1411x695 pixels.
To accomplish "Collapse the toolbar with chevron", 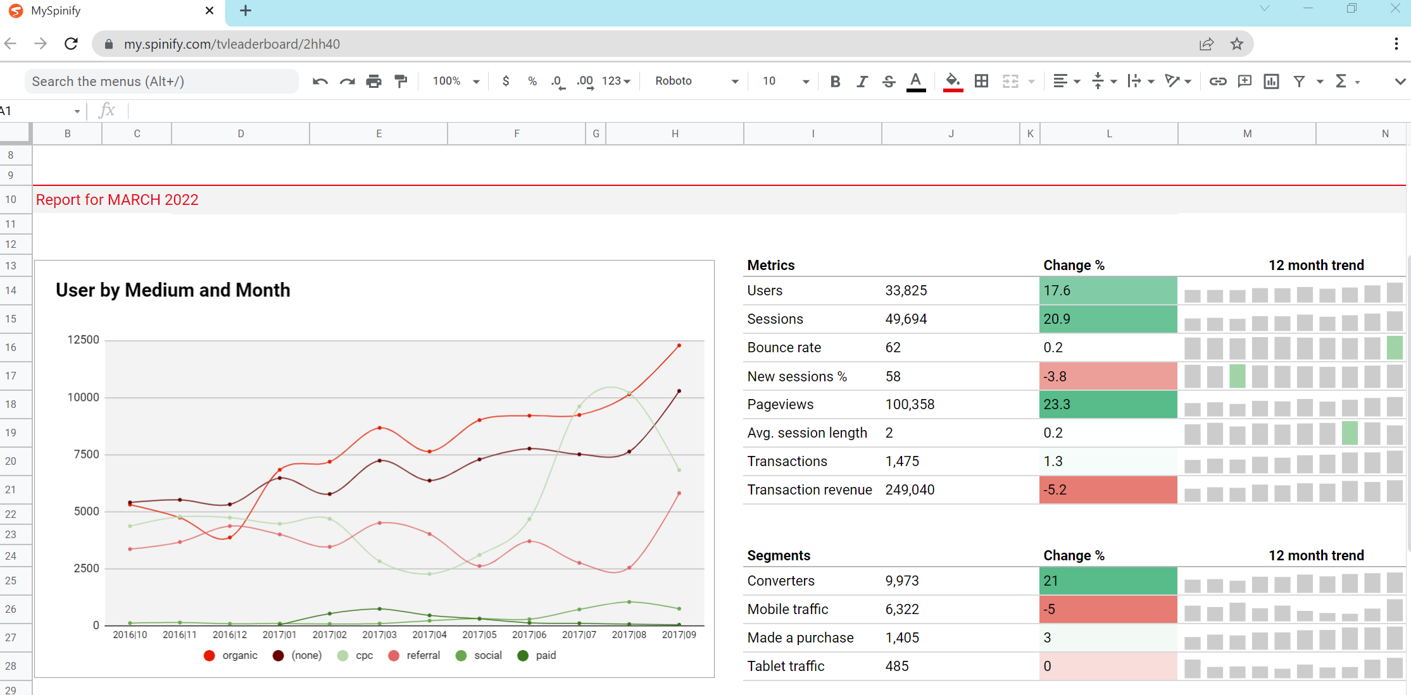I will (x=1400, y=82).
